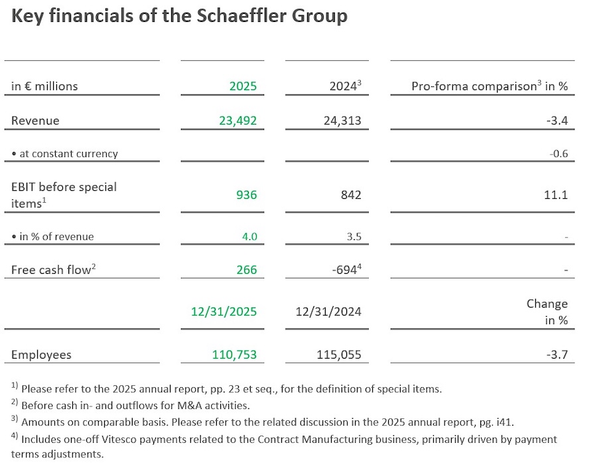Select the 12/31/2025 date header
This screenshot has height=470, width=597.
click(224, 312)
